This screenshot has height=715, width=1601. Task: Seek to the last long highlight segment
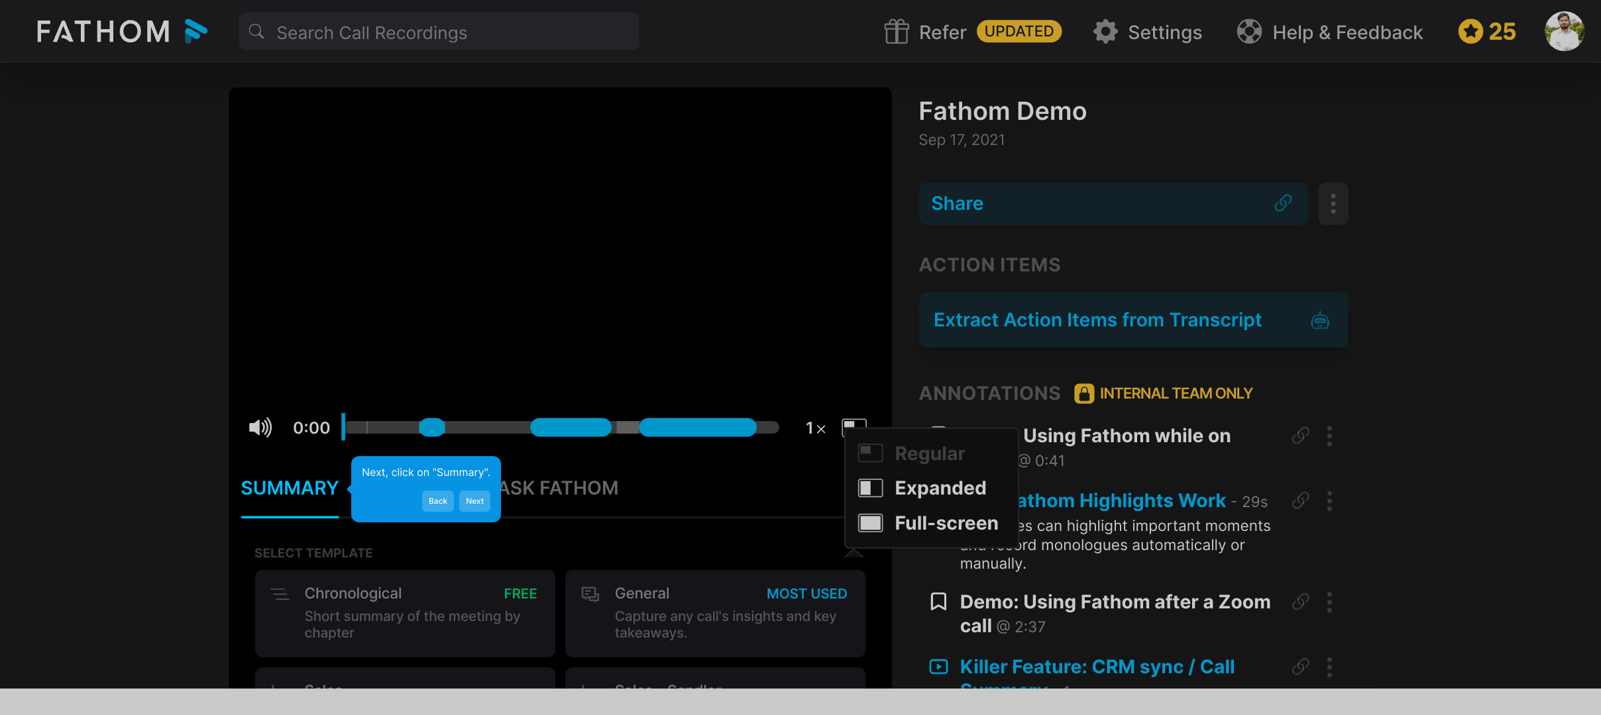[698, 428]
